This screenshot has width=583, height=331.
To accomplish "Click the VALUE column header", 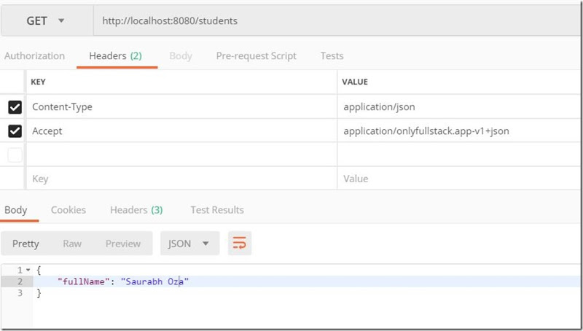I will pos(355,82).
